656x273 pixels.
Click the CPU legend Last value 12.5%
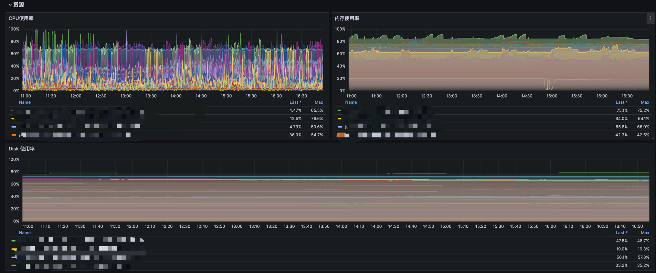[x=296, y=119]
